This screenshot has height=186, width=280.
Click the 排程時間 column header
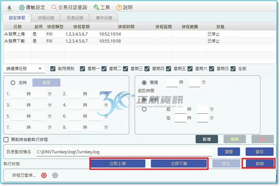126,27
